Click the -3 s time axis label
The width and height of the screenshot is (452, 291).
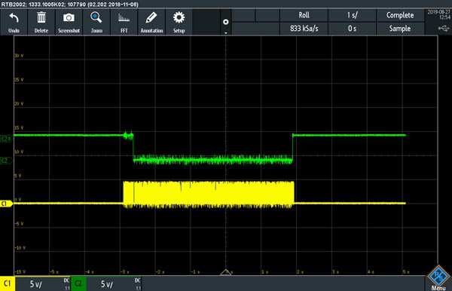[x=125, y=272]
